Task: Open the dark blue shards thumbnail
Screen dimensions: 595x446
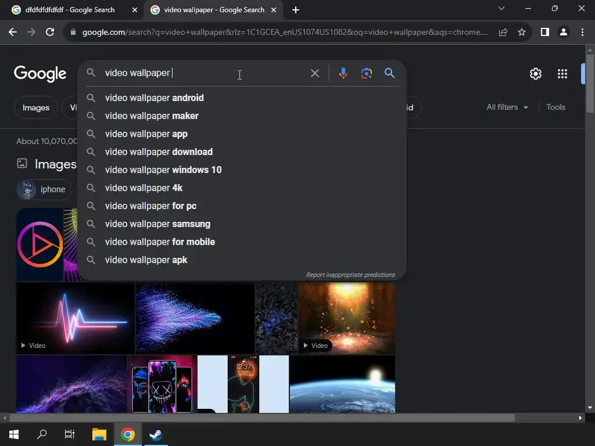Action: (276, 318)
